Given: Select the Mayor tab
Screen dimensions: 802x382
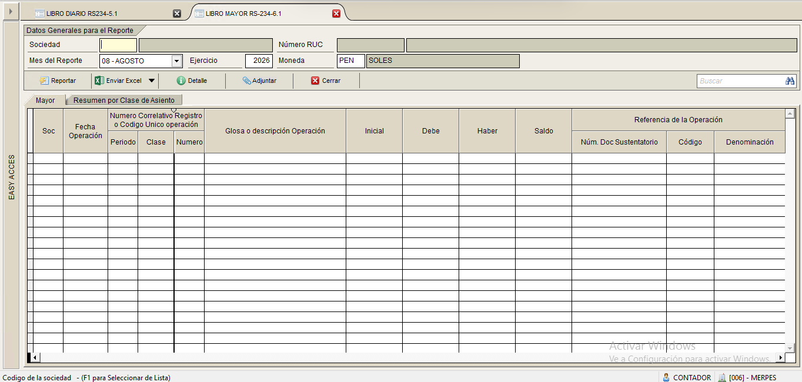Looking at the screenshot, I should pos(45,100).
